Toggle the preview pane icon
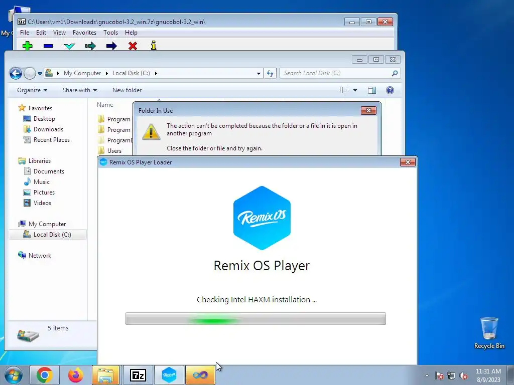Image resolution: width=514 pixels, height=385 pixels. tap(372, 90)
